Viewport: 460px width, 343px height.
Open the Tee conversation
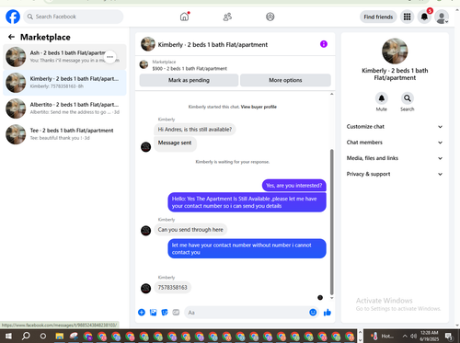[64, 134]
